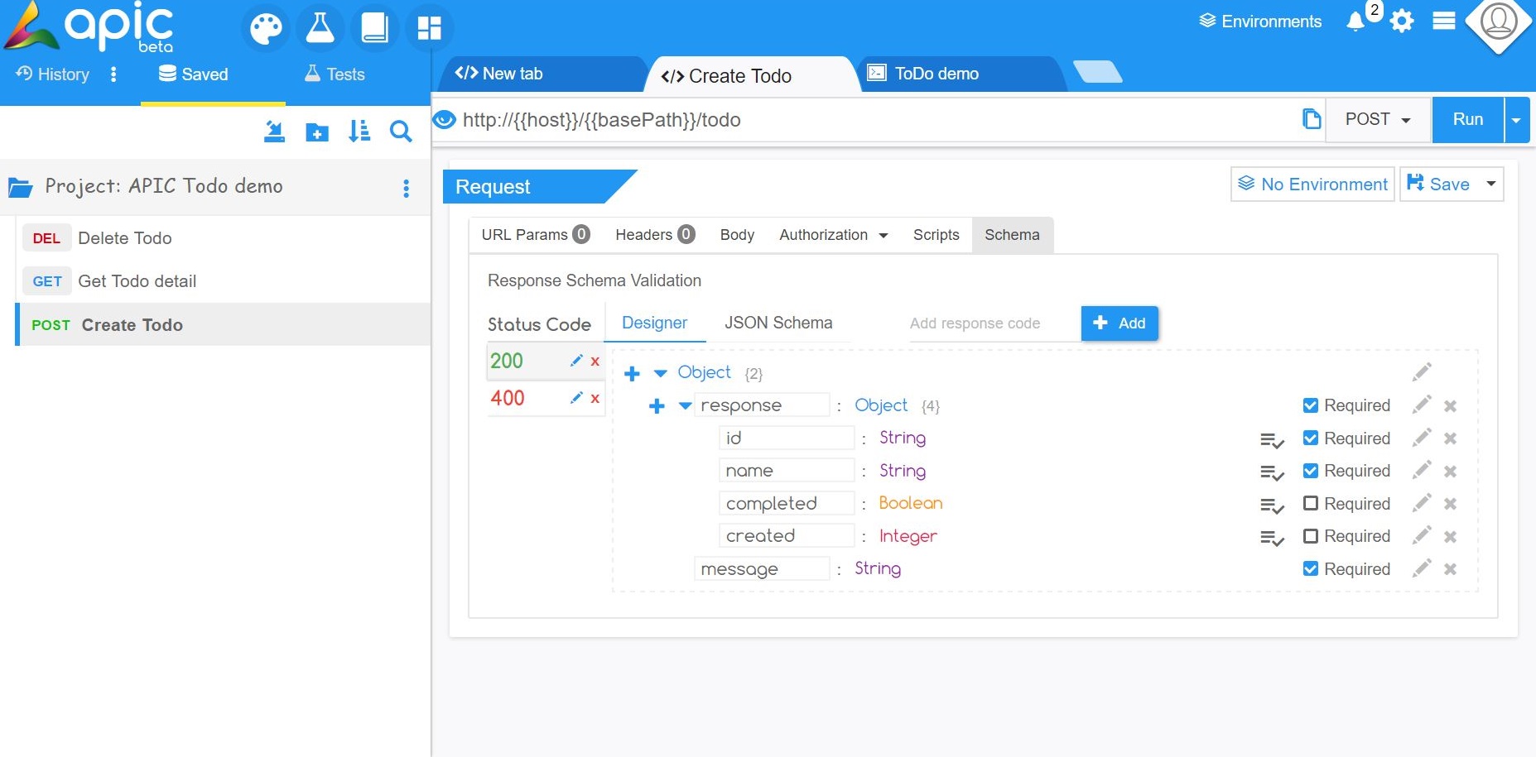Collapse the root Object node
The image size is (1536, 757).
[660, 373]
